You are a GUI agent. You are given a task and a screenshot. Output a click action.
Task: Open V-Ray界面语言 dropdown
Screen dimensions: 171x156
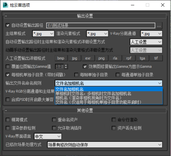tap(48, 136)
